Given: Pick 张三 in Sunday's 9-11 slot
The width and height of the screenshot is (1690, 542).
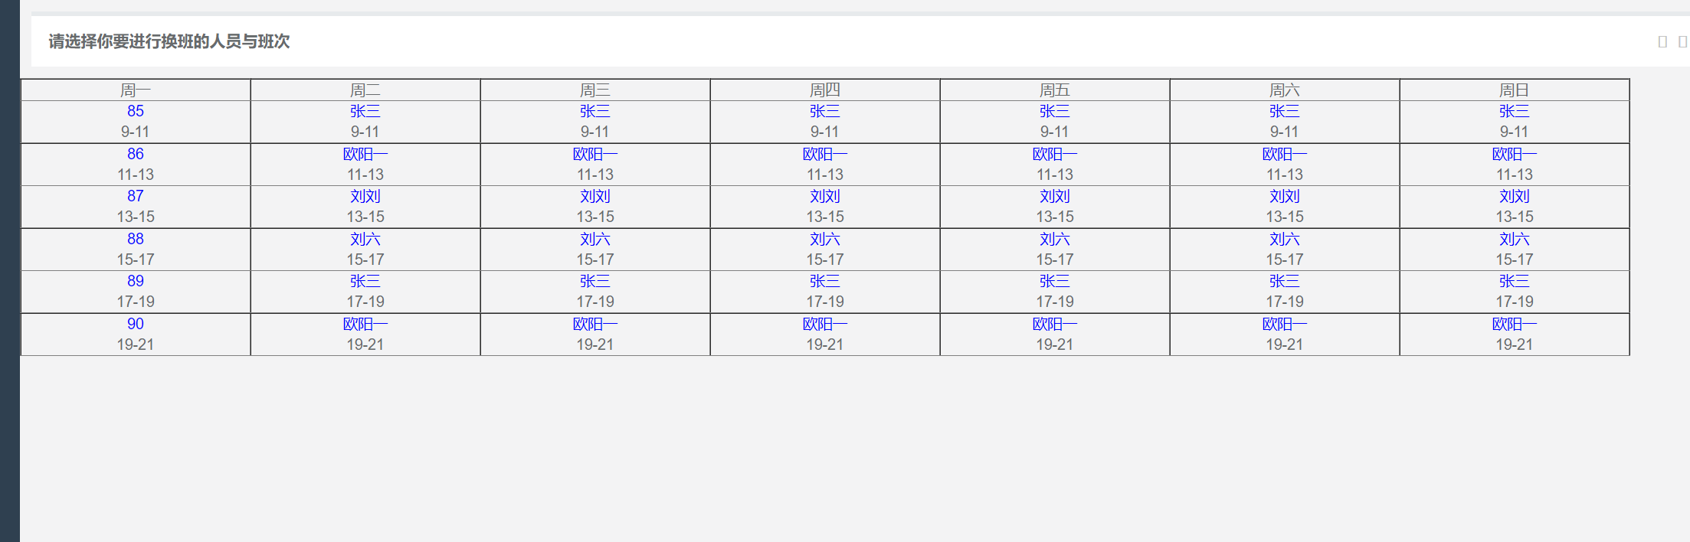Looking at the screenshot, I should click(1515, 111).
